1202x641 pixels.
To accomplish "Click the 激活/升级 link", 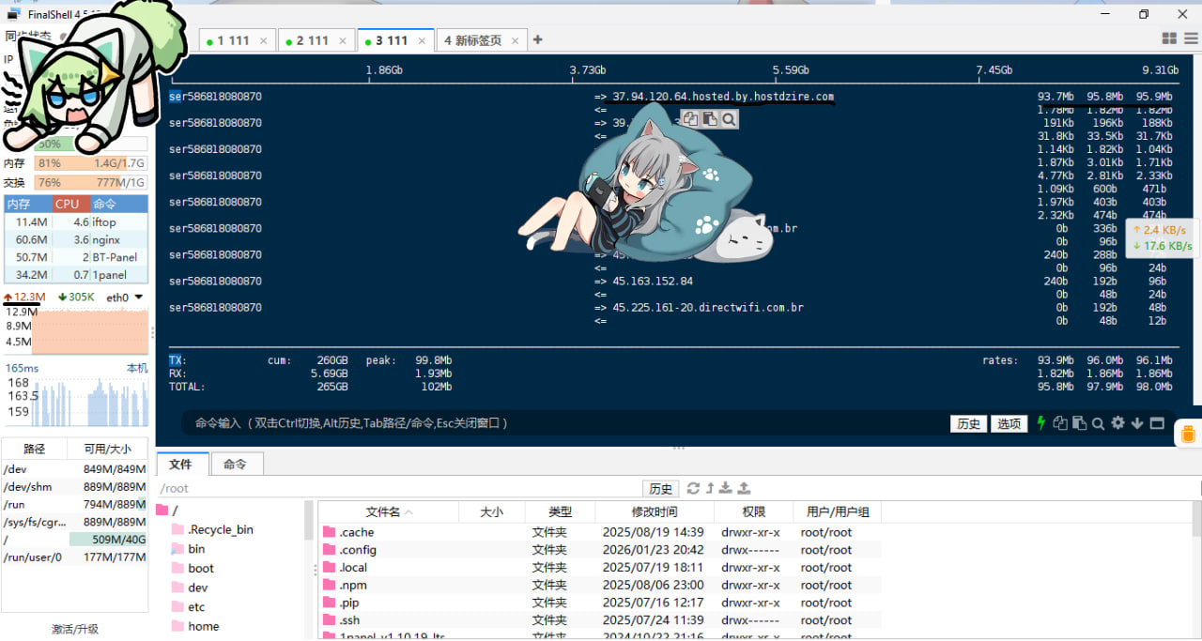I will pos(75,629).
